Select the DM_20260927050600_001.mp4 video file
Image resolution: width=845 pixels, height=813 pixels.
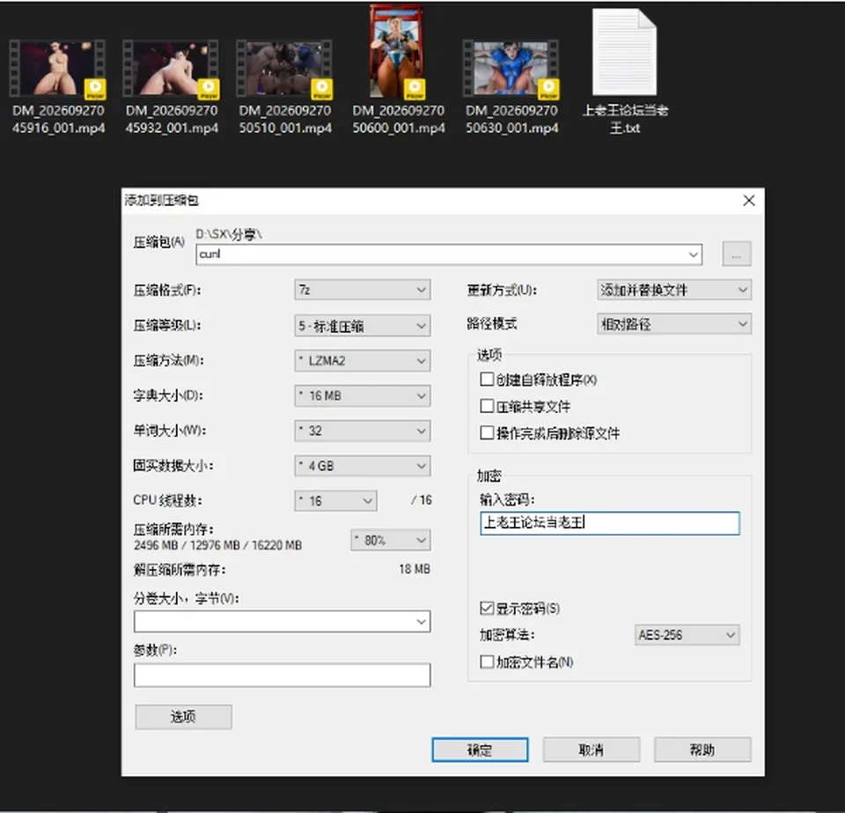398,70
